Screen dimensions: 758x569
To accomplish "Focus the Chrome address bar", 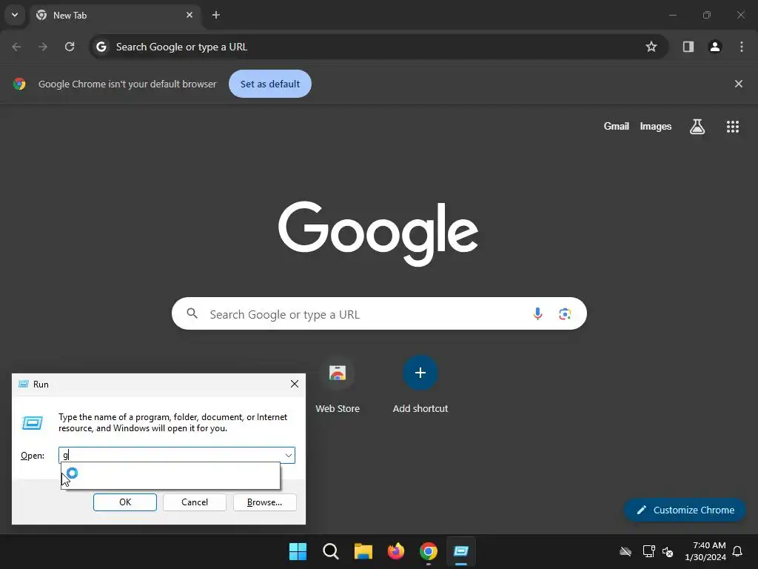I will [x=379, y=47].
